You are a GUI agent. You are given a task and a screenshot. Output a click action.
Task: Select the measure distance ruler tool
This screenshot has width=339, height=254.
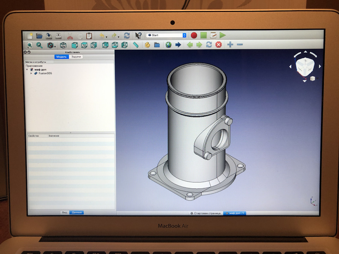(x=136, y=45)
